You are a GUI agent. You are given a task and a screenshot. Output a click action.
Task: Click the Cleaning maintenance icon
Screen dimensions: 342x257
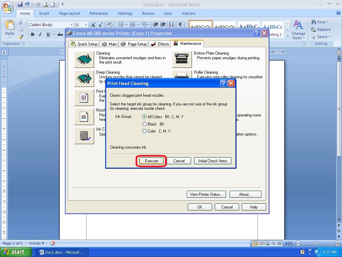[x=84, y=59]
